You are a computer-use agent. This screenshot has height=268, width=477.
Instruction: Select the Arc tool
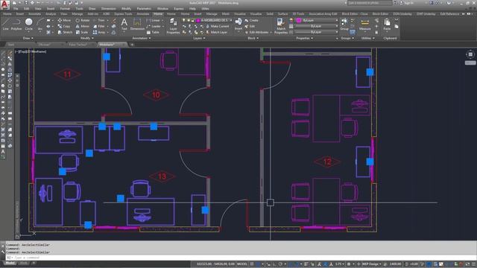coord(40,24)
